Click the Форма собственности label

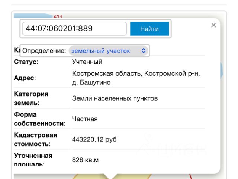click(39, 119)
